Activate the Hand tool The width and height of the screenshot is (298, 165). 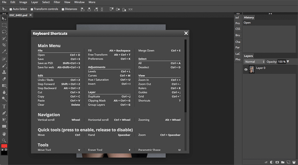(x=4, y=134)
